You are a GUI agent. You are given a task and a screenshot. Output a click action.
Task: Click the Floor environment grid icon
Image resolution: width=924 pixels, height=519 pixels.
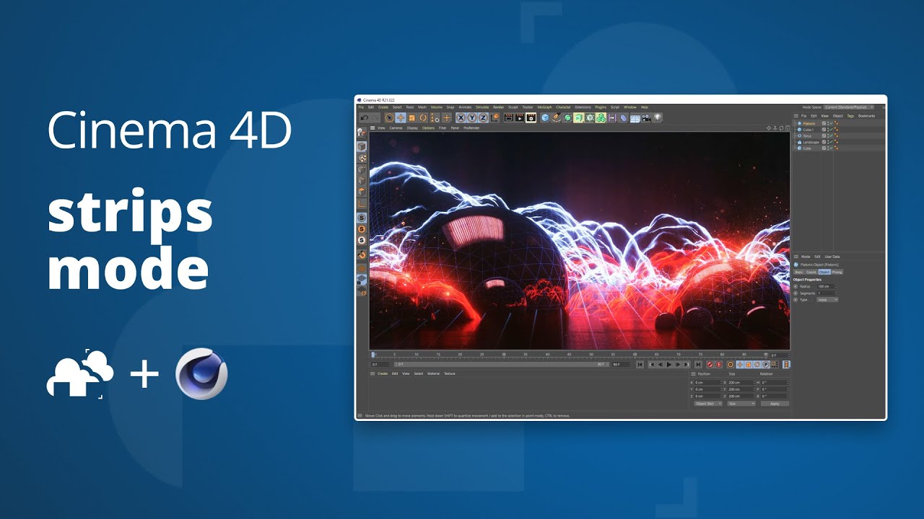pyautogui.click(x=635, y=117)
